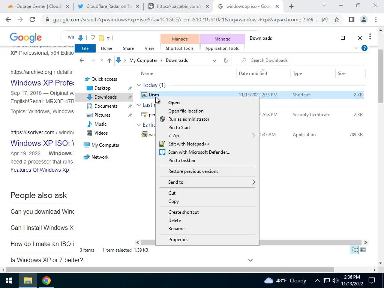The width and height of the screenshot is (384, 288).
Task: Open Chrome profile avatar icon
Action: (364, 19)
